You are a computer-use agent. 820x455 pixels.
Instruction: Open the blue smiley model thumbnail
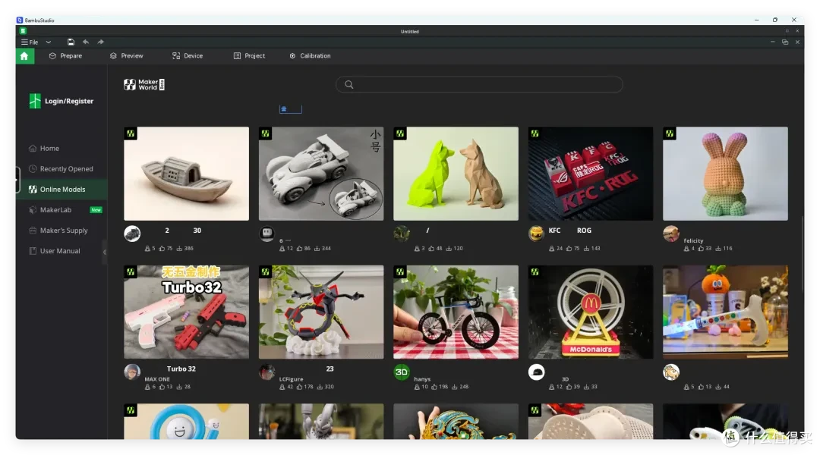pyautogui.click(x=186, y=421)
